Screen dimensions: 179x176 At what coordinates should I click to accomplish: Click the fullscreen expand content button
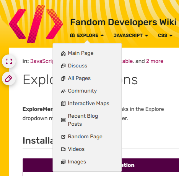point(9,61)
